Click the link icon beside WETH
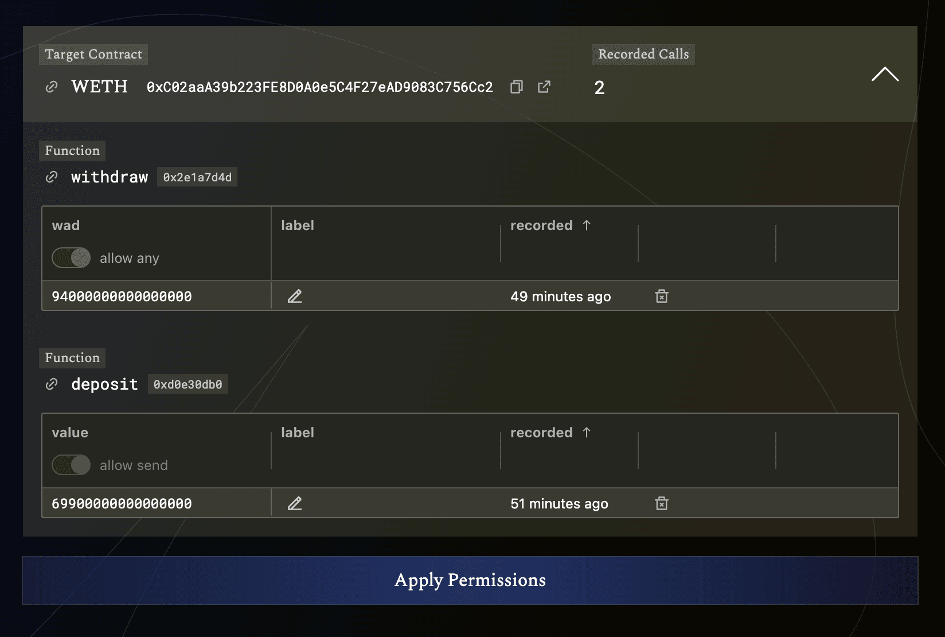 (52, 87)
